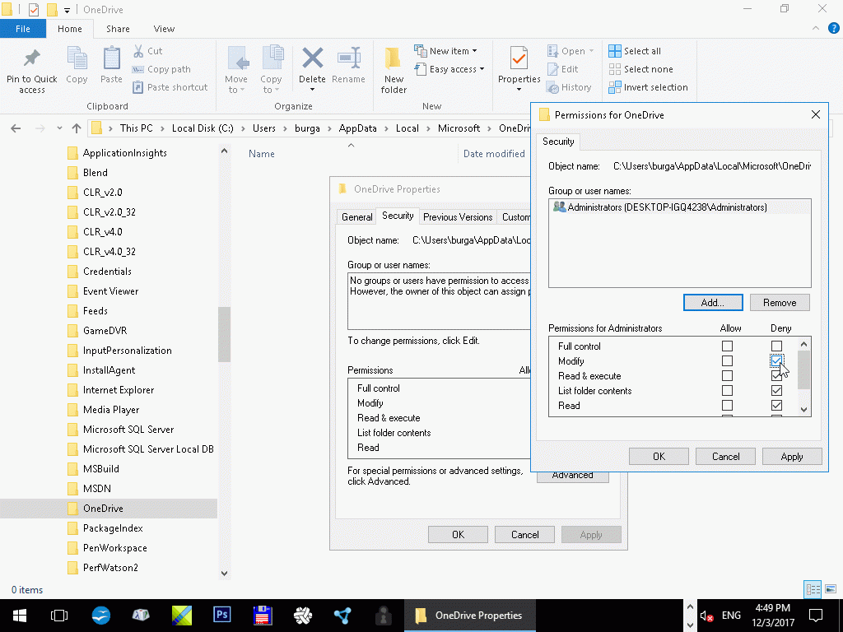Switch to details view button
843x632 pixels.
(813, 589)
